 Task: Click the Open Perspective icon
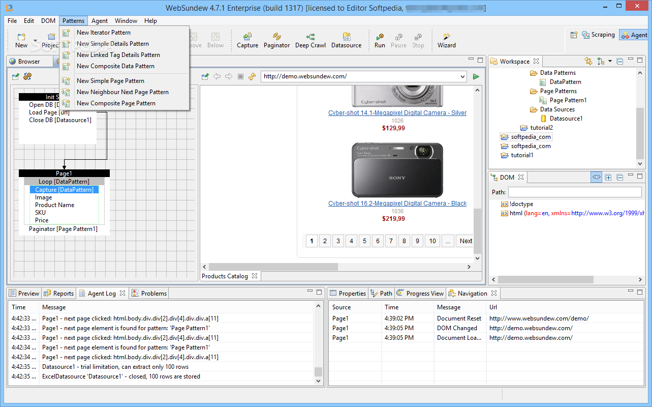(574, 35)
